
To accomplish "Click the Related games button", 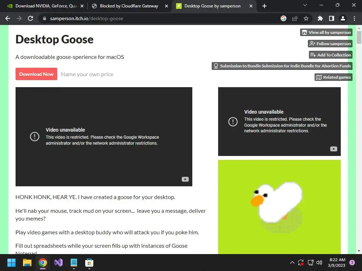I will click(x=333, y=77).
